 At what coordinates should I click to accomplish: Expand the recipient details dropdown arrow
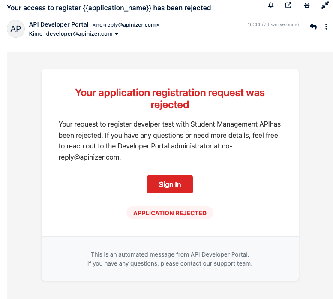pos(117,34)
